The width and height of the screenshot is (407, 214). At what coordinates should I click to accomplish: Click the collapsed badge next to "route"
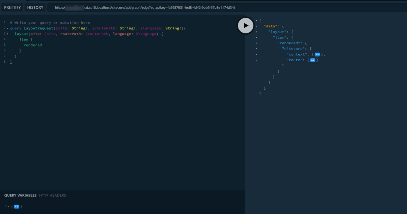[x=313, y=60]
